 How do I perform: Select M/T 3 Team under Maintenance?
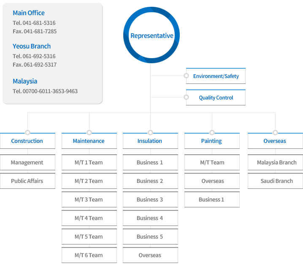[89, 200]
